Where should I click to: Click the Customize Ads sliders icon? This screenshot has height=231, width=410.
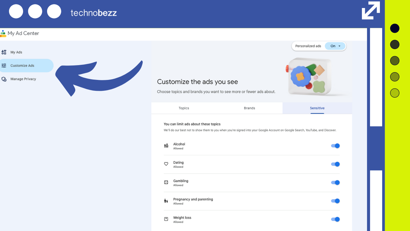[x=4, y=65]
